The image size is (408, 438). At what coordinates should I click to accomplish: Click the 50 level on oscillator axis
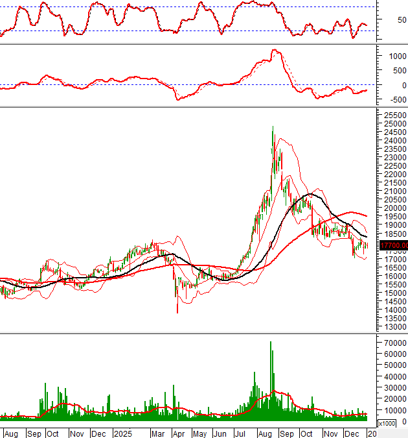[x=385, y=19]
